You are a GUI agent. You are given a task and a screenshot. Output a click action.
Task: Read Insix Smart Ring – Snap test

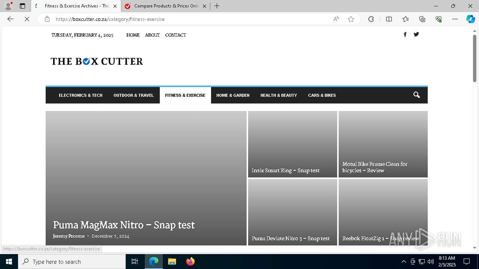point(286,170)
